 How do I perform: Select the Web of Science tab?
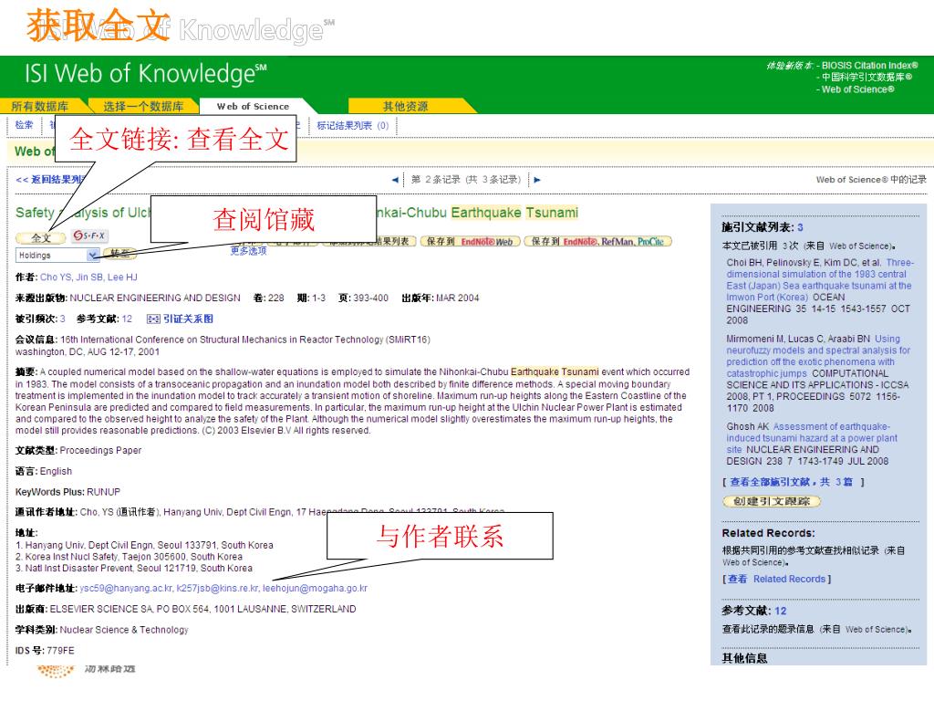(254, 106)
